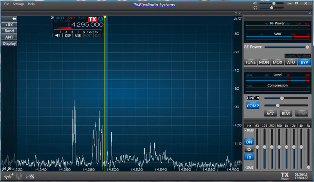Viewport: 314px width, 182px height.
Task: Close the panadapter panel X icon
Action: (239, 13)
